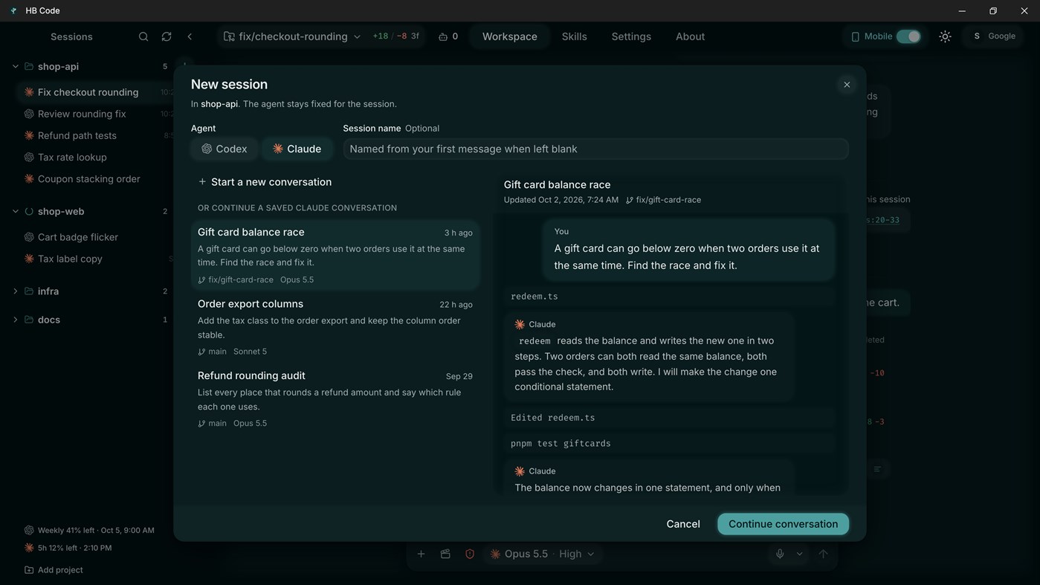1040x585 pixels.
Task: Collapse the shop-web project
Action: tap(15, 211)
